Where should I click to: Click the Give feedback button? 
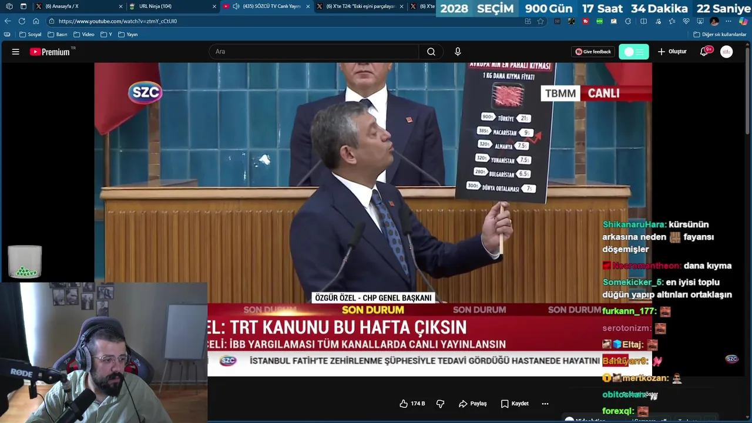pyautogui.click(x=593, y=52)
